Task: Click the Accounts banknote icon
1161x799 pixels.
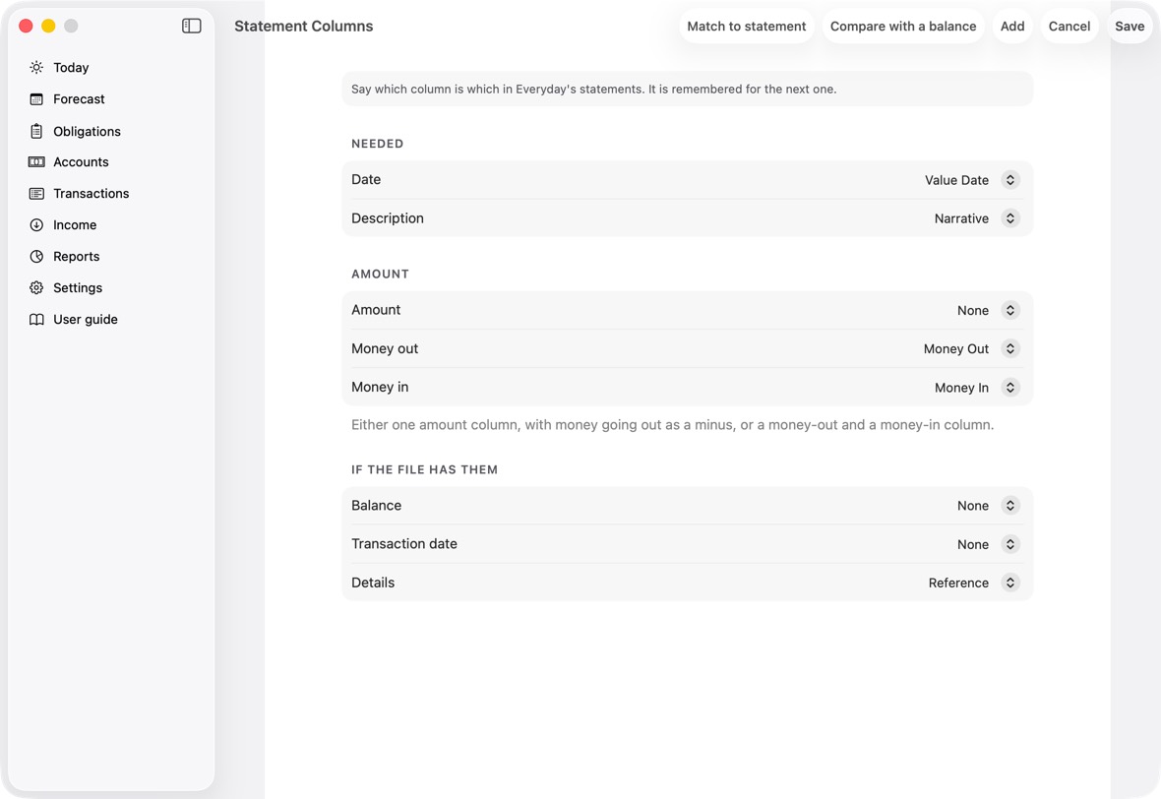Action: coord(36,162)
